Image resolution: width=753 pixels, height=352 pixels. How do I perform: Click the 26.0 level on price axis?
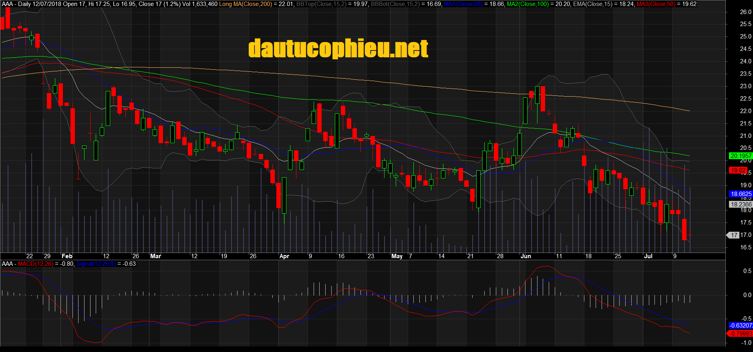[x=745, y=12]
